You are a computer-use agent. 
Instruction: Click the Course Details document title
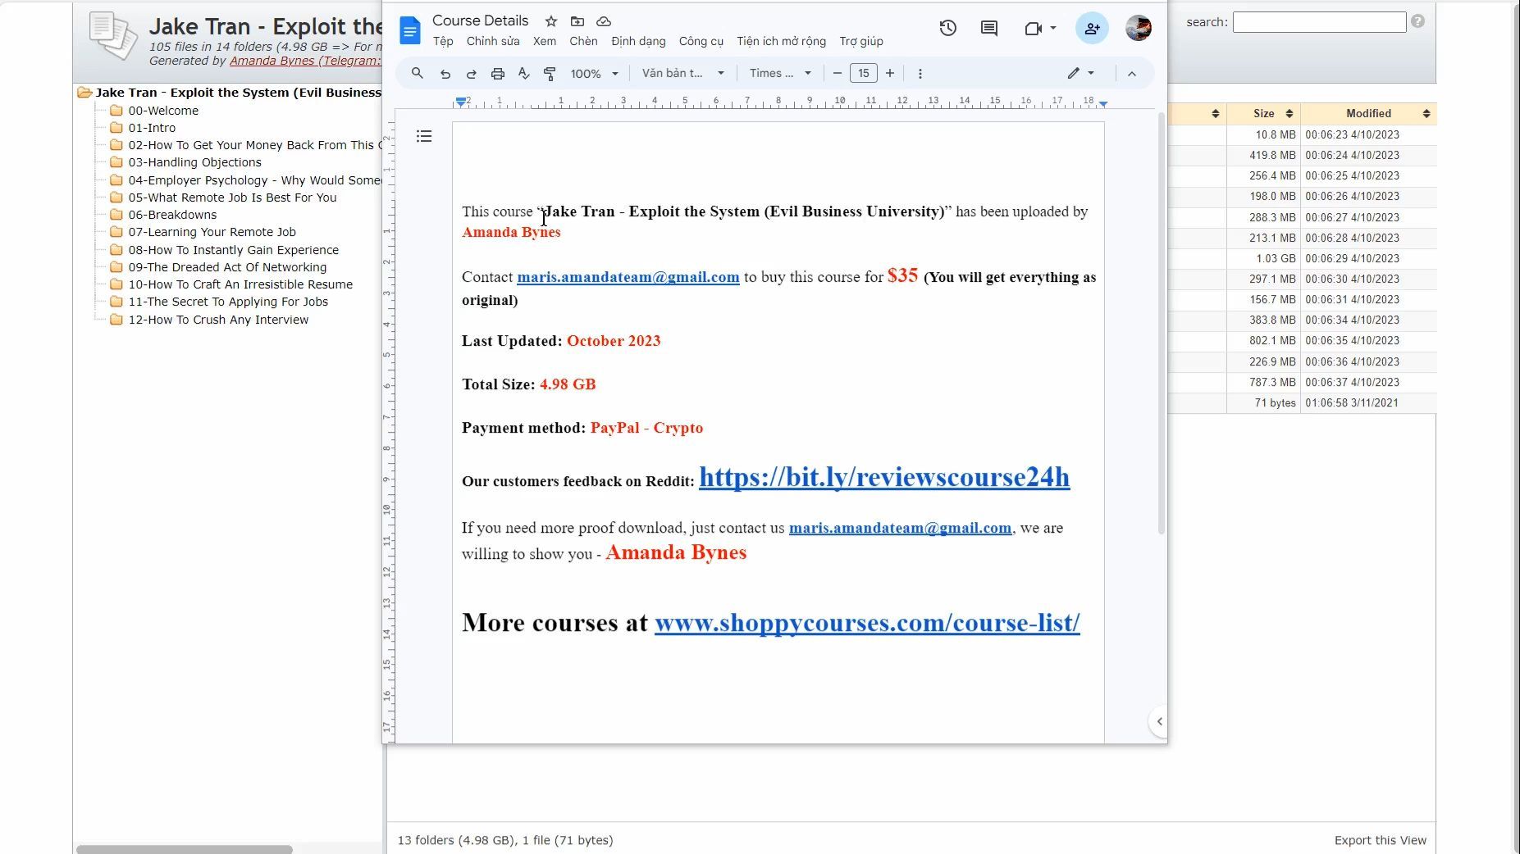coord(481,20)
